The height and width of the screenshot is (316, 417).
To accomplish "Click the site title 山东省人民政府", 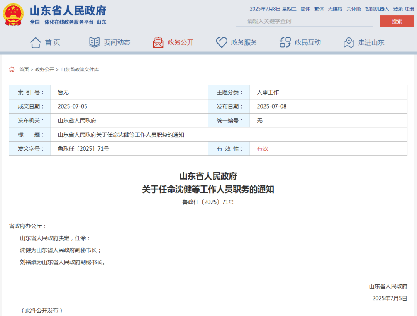I will [68, 11].
